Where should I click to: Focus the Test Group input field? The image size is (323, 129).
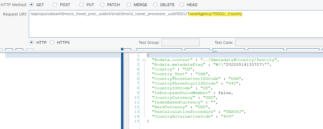[x=181, y=42]
